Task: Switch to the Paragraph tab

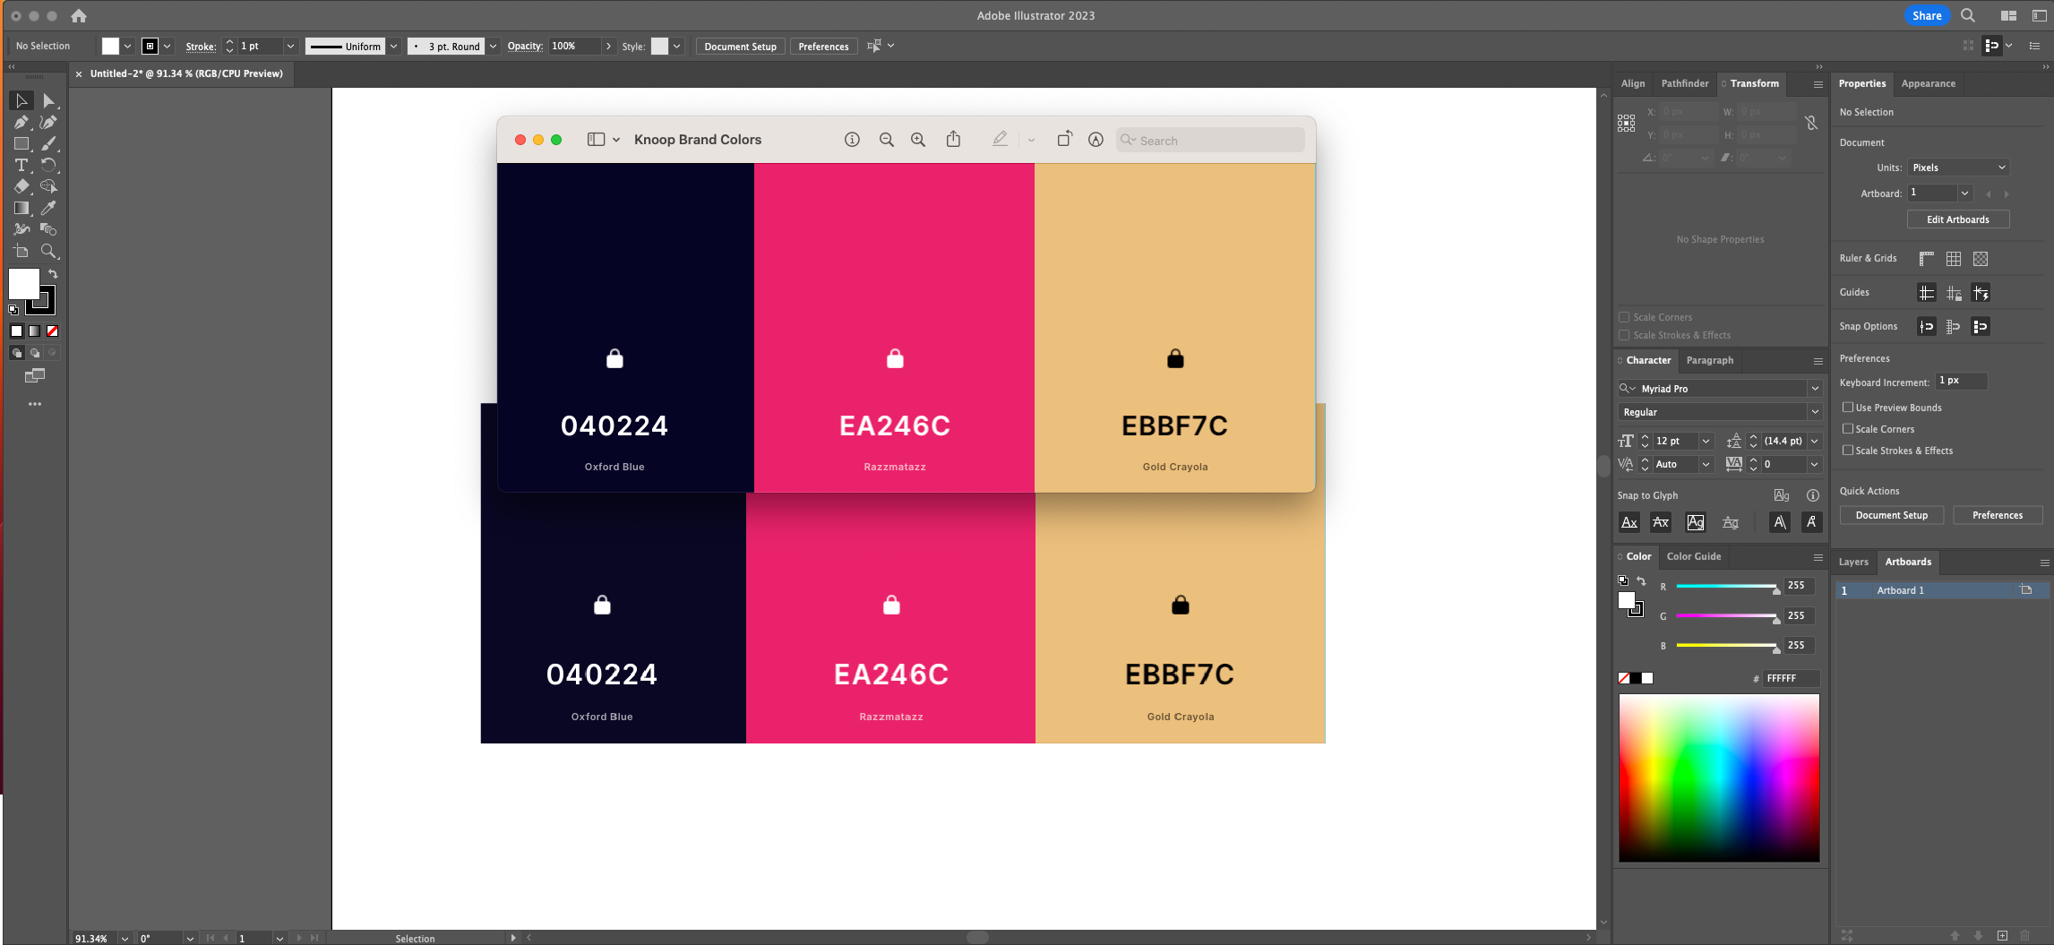Action: pyautogui.click(x=1709, y=360)
